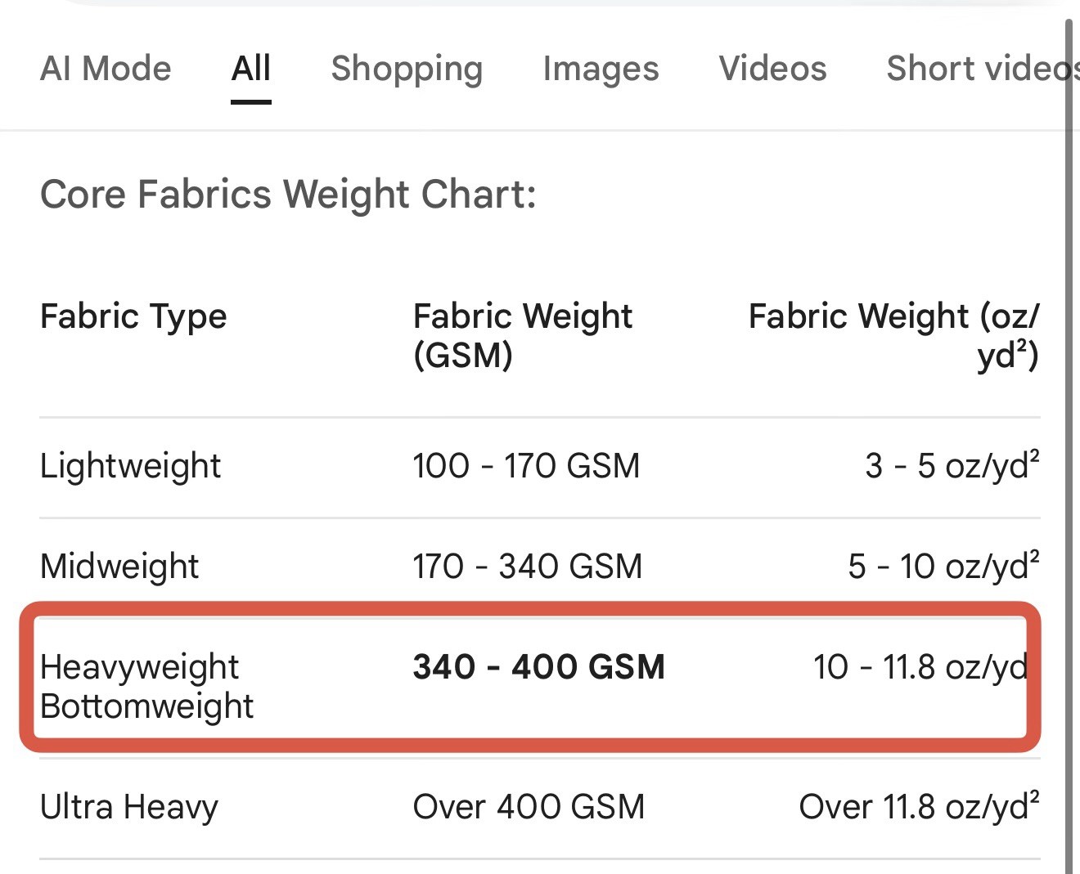The height and width of the screenshot is (874, 1080).
Task: Select the Midweight row label
Action: pyautogui.click(x=119, y=567)
